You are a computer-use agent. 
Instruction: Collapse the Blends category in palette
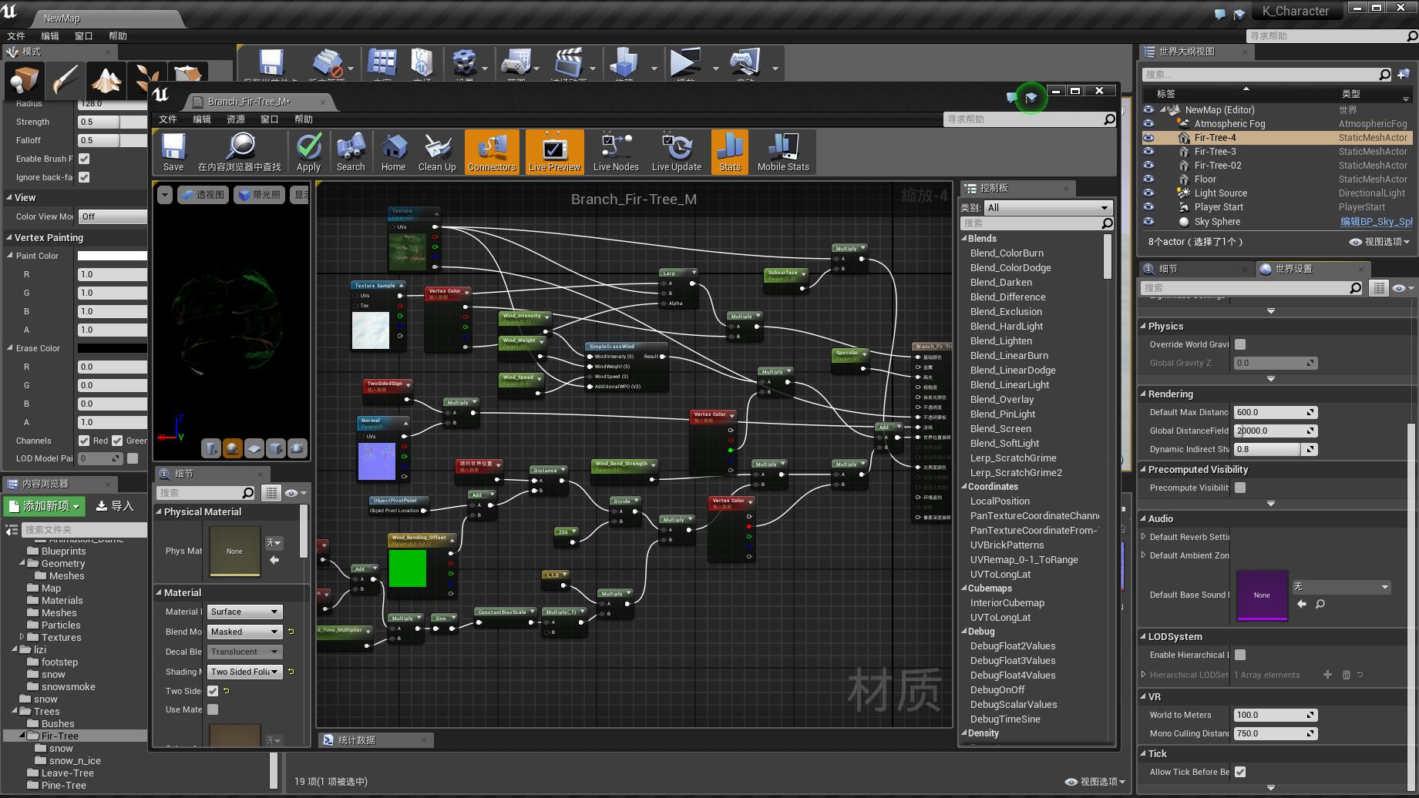[964, 239]
